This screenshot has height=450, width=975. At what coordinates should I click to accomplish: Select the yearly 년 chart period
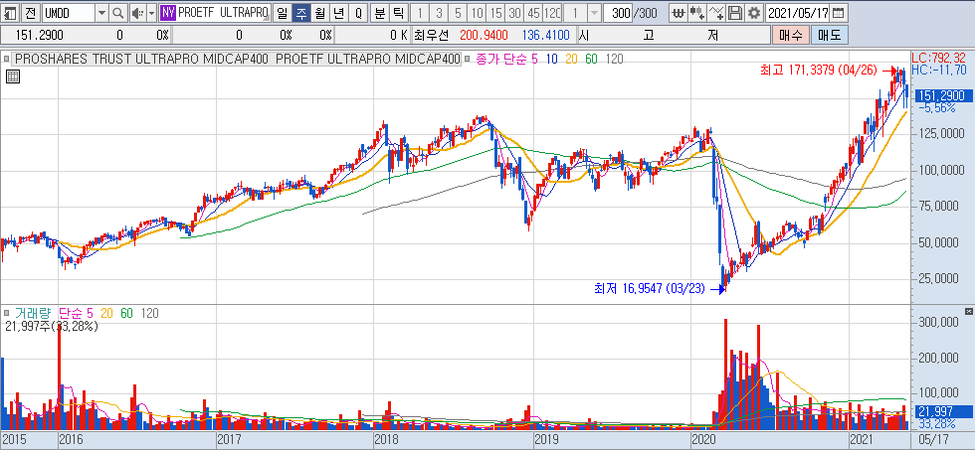[x=338, y=12]
